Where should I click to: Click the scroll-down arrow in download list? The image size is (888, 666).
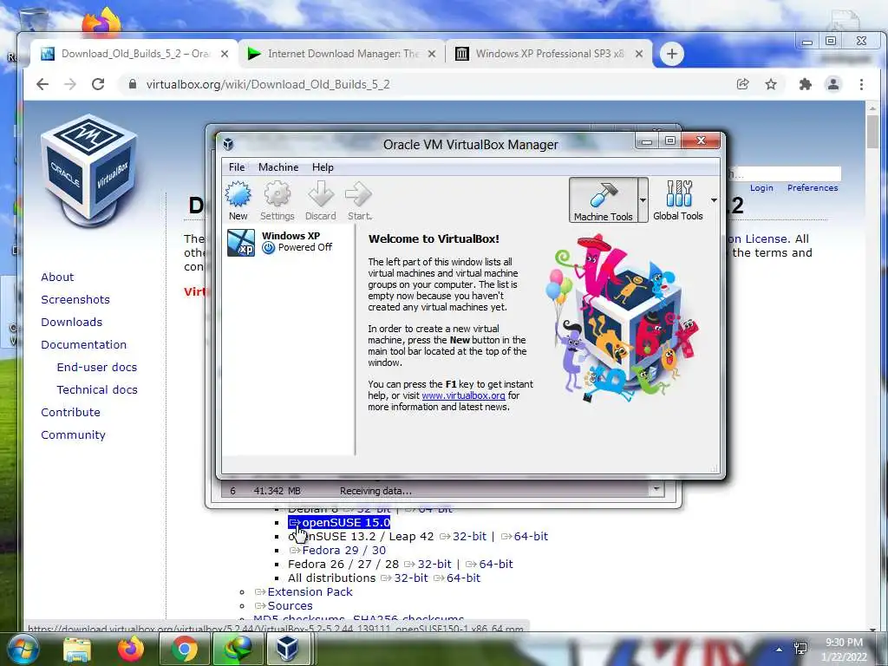656,489
